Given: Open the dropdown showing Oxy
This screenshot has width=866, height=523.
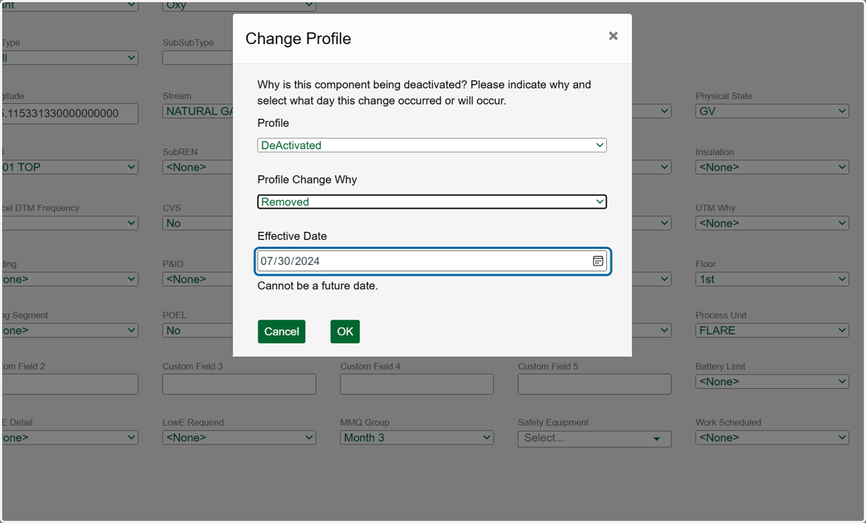Looking at the screenshot, I should click(240, 5).
